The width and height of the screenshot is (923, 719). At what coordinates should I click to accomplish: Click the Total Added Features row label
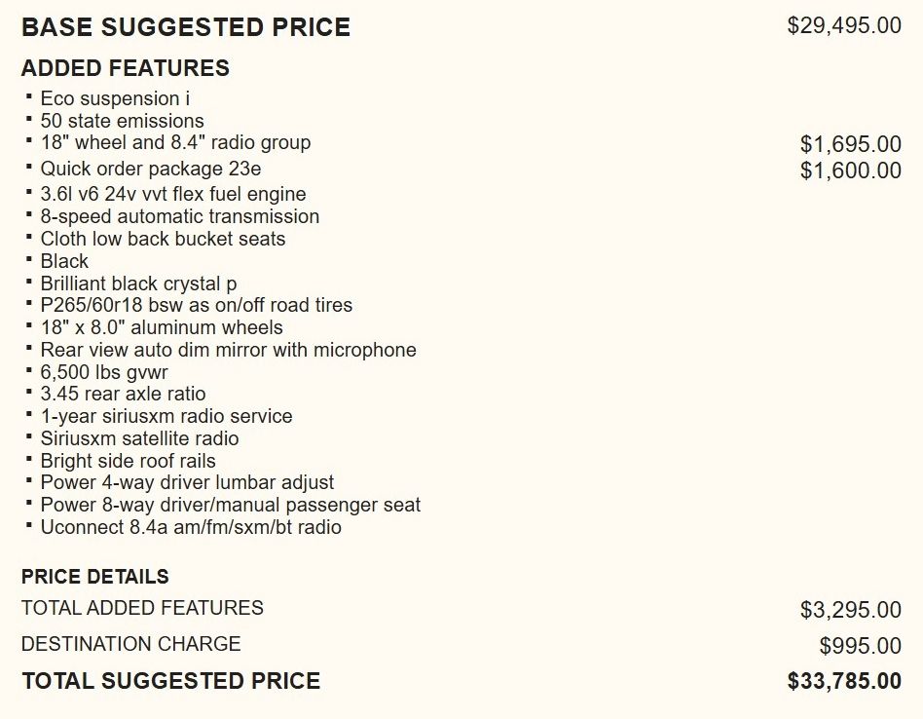(x=142, y=608)
